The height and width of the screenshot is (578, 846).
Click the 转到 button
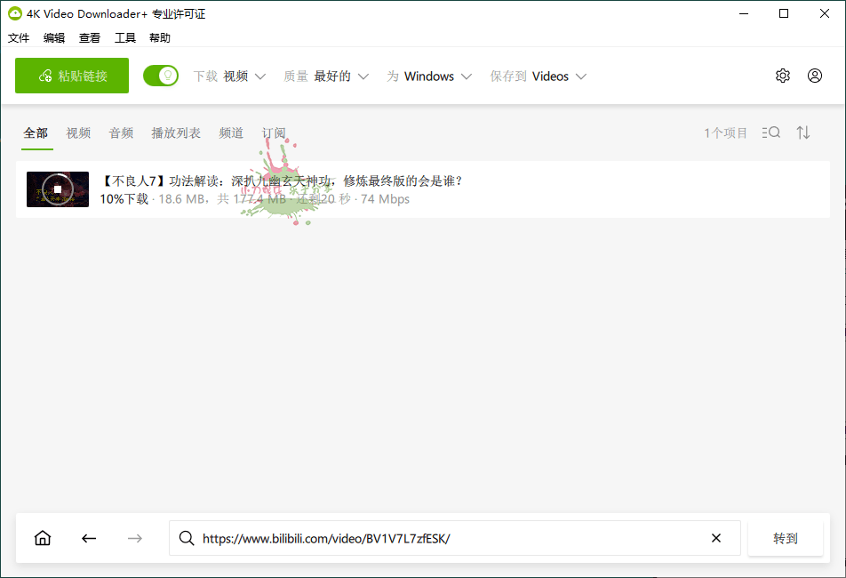coord(786,538)
